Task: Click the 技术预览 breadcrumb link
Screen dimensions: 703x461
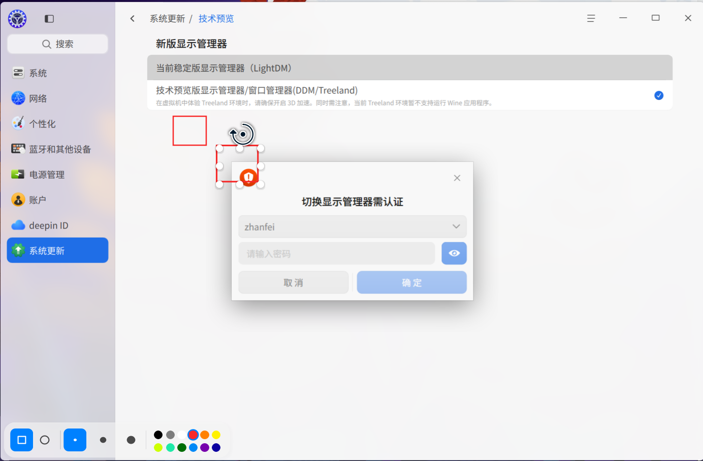Action: (216, 19)
